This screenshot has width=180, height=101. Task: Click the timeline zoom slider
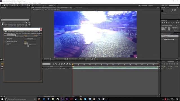coord(77,97)
